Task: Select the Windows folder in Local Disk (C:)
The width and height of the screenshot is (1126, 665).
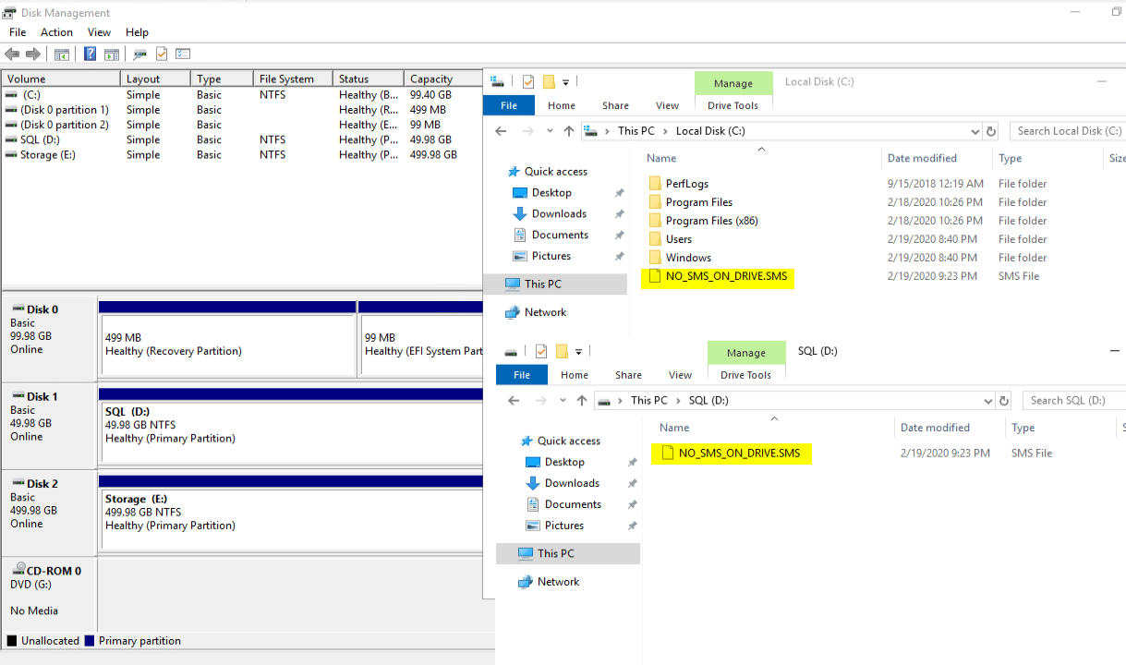Action: 688,258
